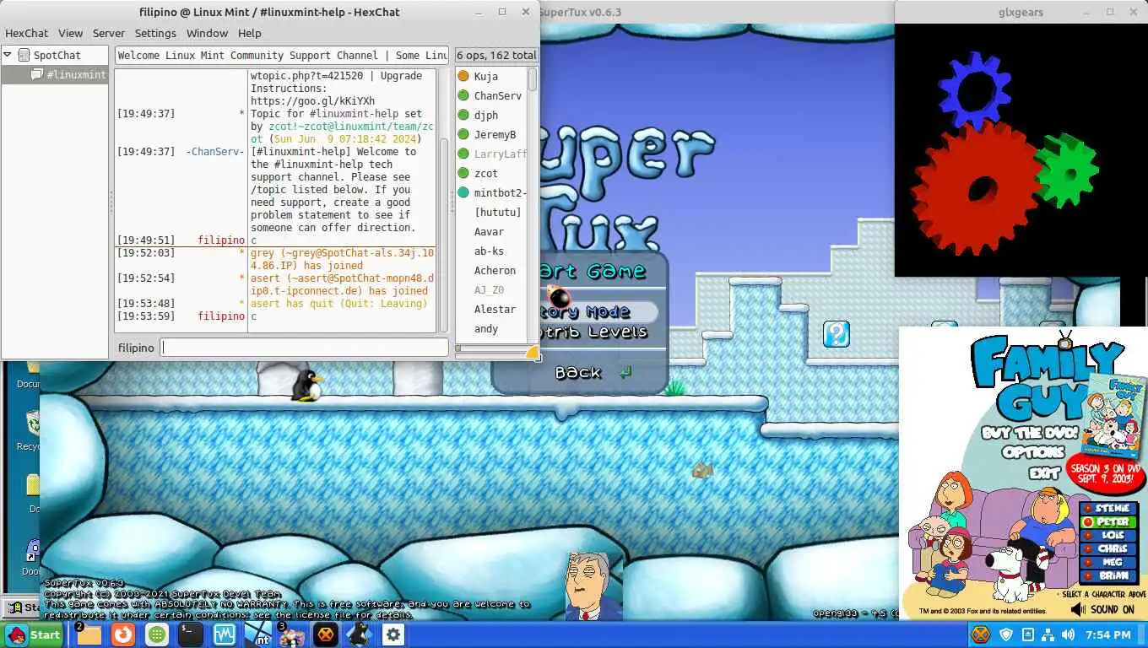Open OPTIONS in Family Guy menu
Image resolution: width=1148 pixels, height=648 pixels.
tap(1032, 453)
